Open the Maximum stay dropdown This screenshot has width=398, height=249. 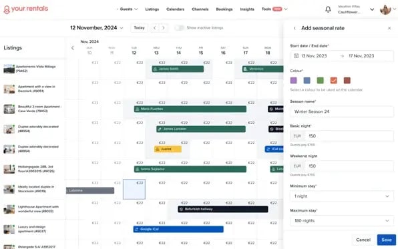coord(342,221)
